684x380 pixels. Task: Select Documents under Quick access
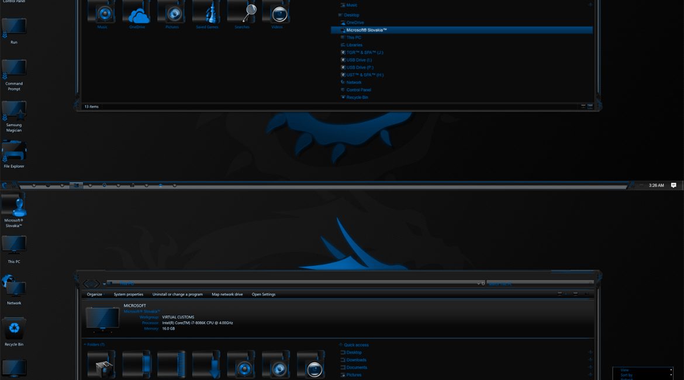coord(356,367)
